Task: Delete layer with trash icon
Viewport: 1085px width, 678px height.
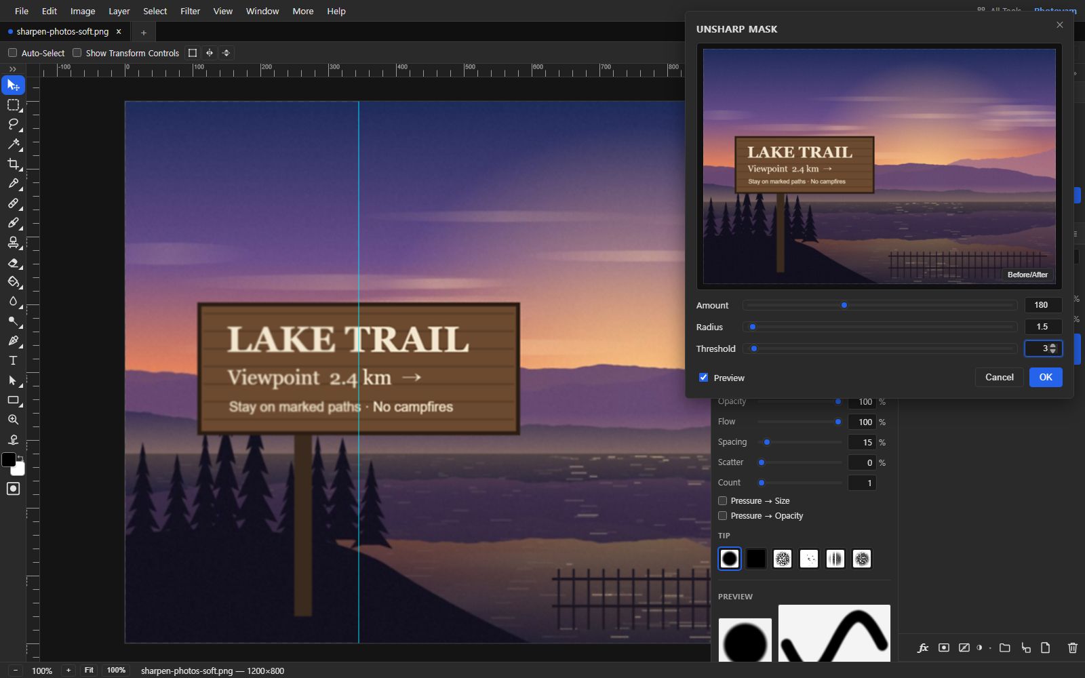Action: [1073, 648]
